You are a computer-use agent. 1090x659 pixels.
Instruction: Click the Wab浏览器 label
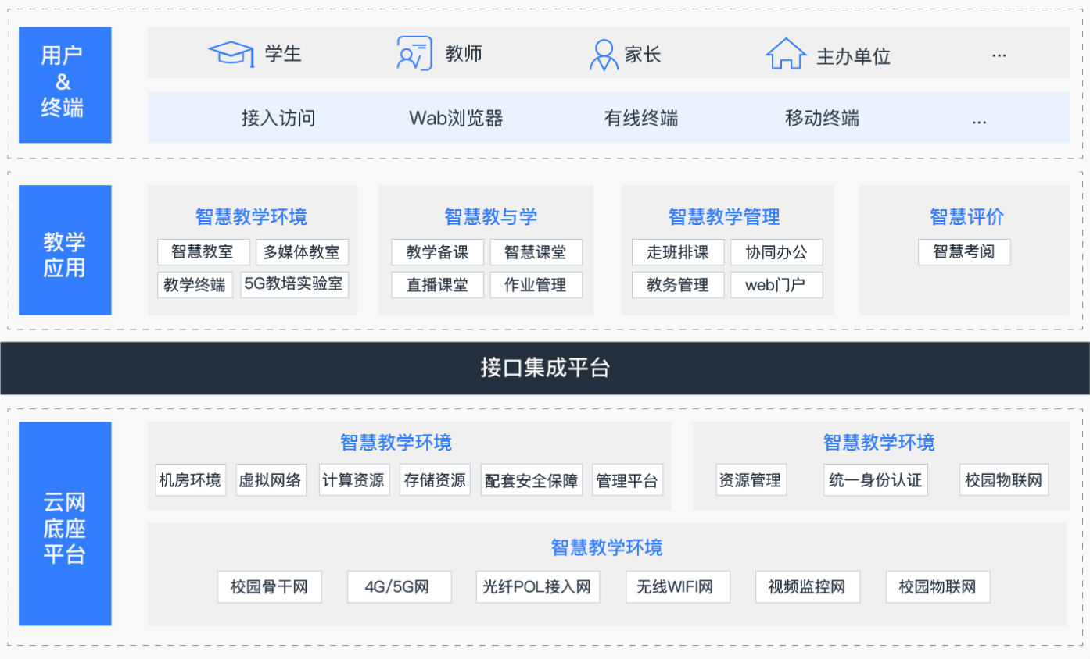456,119
